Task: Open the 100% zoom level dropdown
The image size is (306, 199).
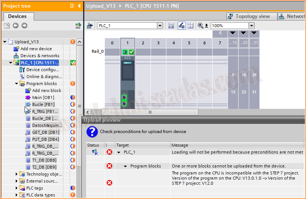Action: [x=251, y=26]
